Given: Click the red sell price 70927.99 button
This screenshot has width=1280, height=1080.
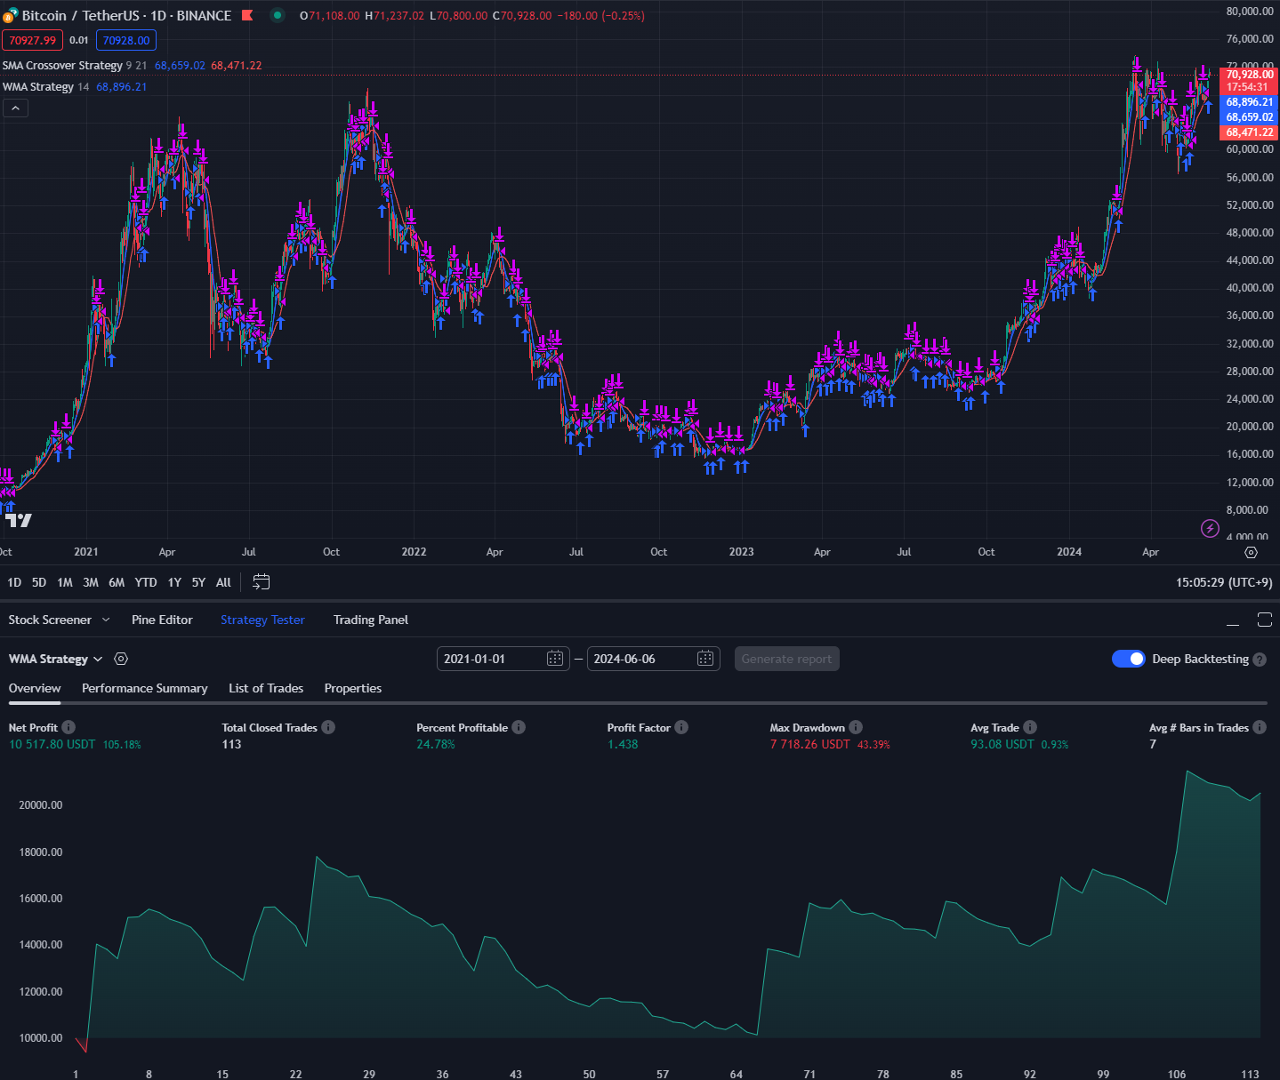Looking at the screenshot, I should [x=33, y=40].
